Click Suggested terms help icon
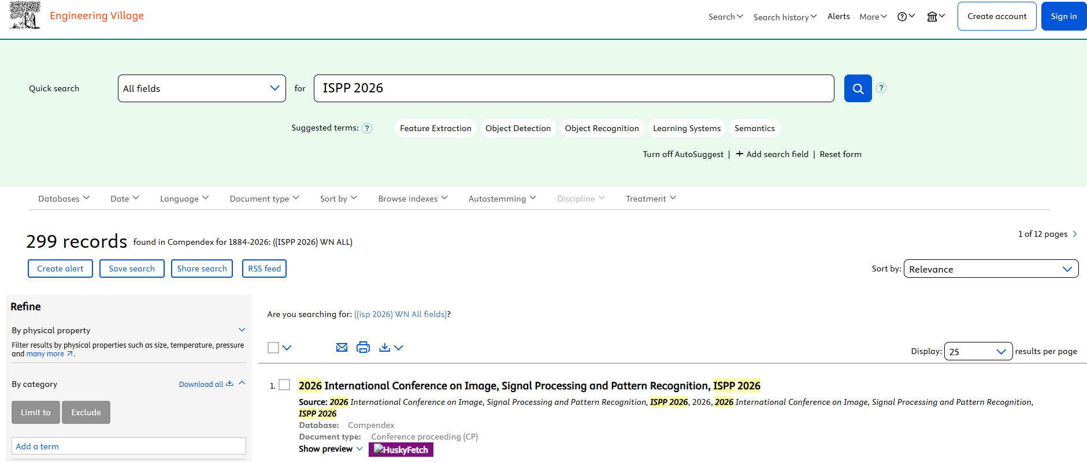Viewport: 1087px width, 462px height. pos(367,128)
